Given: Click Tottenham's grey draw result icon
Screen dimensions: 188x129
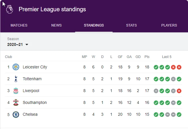Looking at the screenshot, I should pyautogui.click(x=173, y=79).
